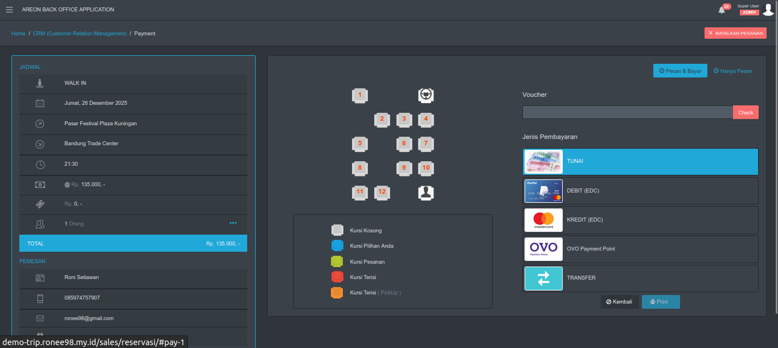Click the green Kursi Pesanan legend swatch

pyautogui.click(x=337, y=261)
